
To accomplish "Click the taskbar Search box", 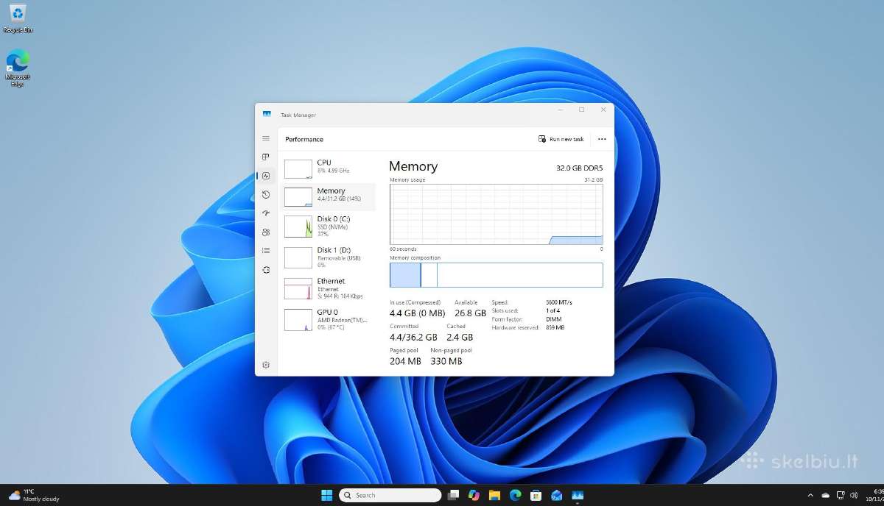I will [390, 495].
